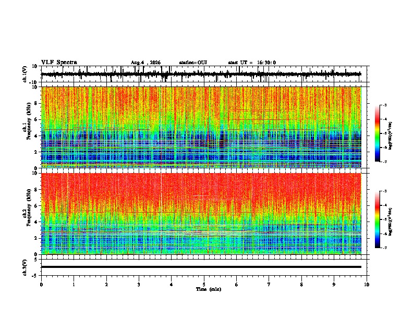The image size is (413, 319).
Task: Select the "Aug.4 , 2026" date text
Action: coord(145,63)
